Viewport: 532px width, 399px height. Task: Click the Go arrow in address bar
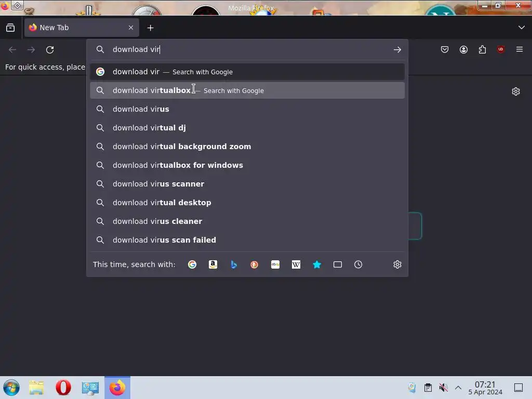[x=397, y=50]
